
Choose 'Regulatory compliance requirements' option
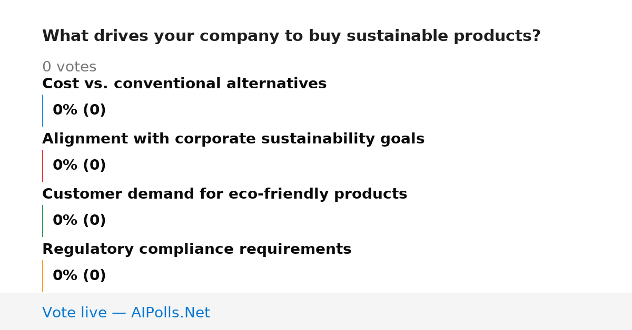(196, 250)
